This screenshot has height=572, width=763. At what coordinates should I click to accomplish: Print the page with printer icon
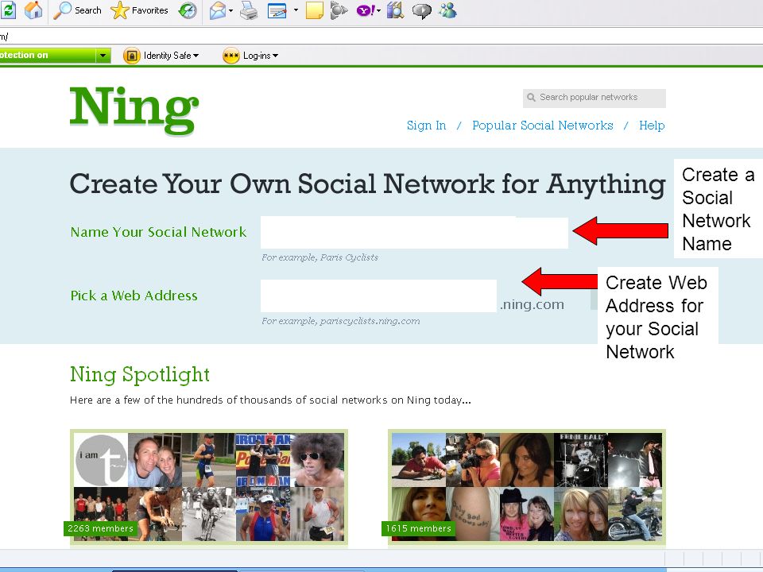point(249,10)
